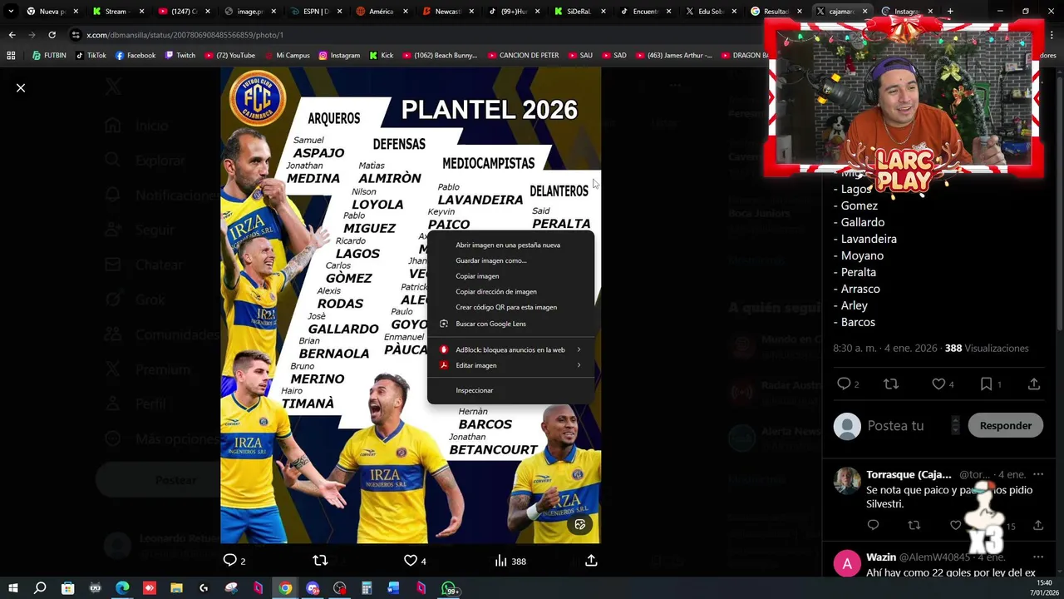Click the reply icon under the photo
Image resolution: width=1064 pixels, height=599 pixels.
230,561
